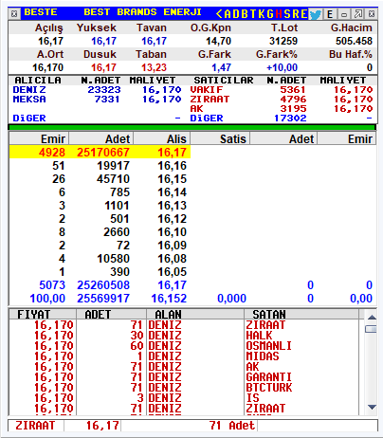Click the SATICILAR header
The height and width of the screenshot is (438, 383).
pyautogui.click(x=224, y=81)
